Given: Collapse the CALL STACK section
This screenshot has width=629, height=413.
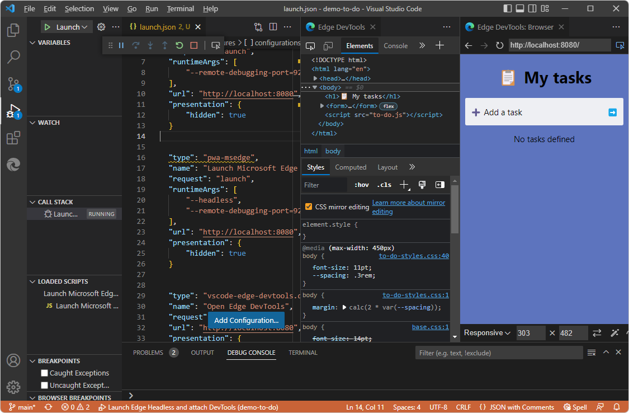Looking at the screenshot, I should [x=32, y=201].
